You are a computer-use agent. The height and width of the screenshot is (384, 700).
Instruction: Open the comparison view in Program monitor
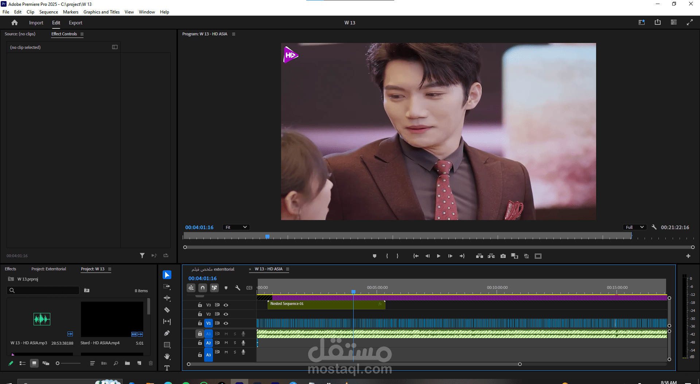coord(514,256)
